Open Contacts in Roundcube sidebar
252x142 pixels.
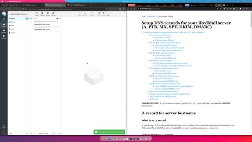[x=4, y=31]
